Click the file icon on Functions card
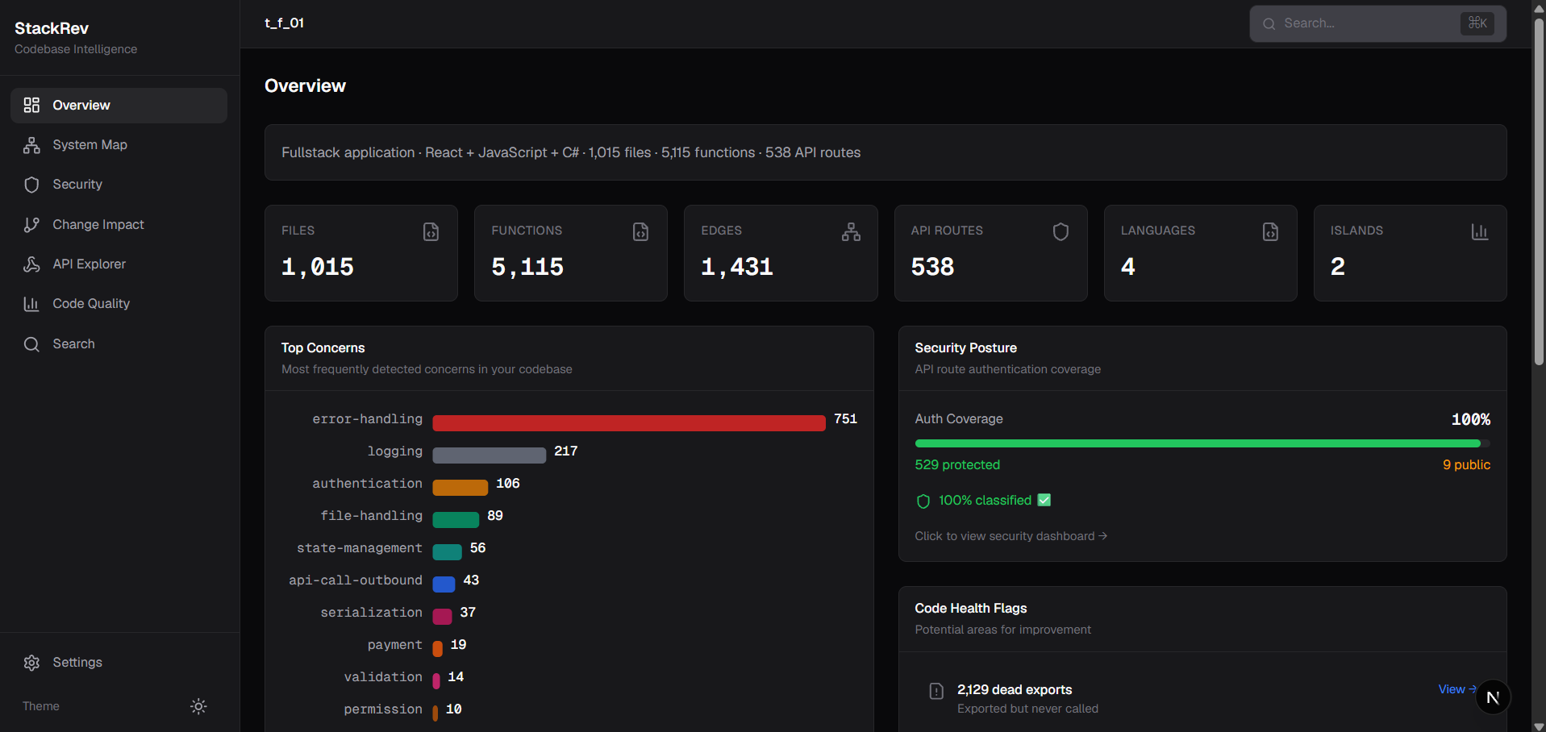The width and height of the screenshot is (1546, 732). pos(641,232)
